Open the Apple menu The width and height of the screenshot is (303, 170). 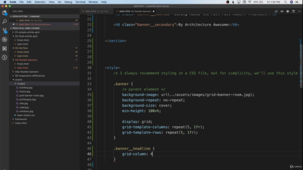(x=5, y=2)
